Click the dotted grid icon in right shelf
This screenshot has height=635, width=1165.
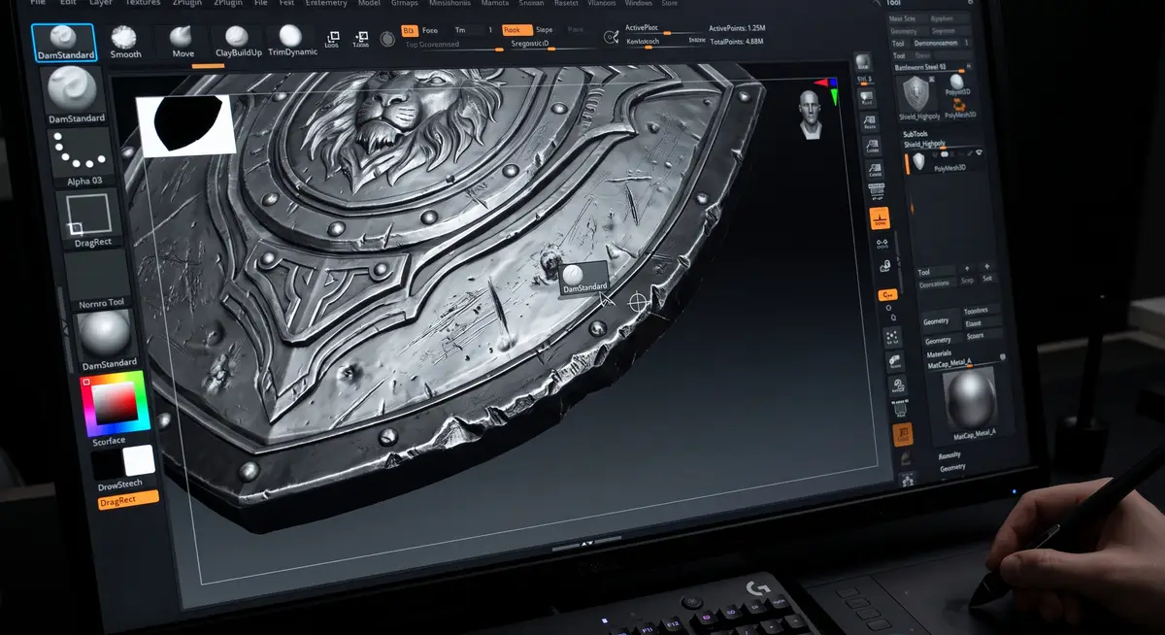(x=892, y=337)
